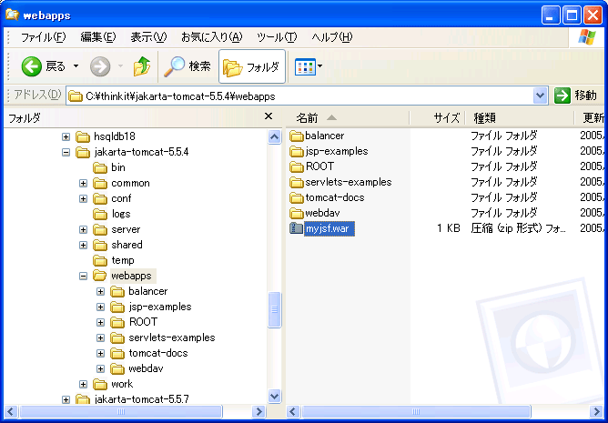The height and width of the screenshot is (423, 608).
Task: Open the お気に入り(A) menu
Action: click(x=212, y=37)
